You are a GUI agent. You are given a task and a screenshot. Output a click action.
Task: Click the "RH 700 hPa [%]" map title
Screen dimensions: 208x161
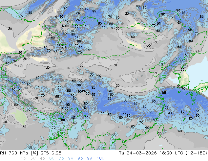pos(19,153)
